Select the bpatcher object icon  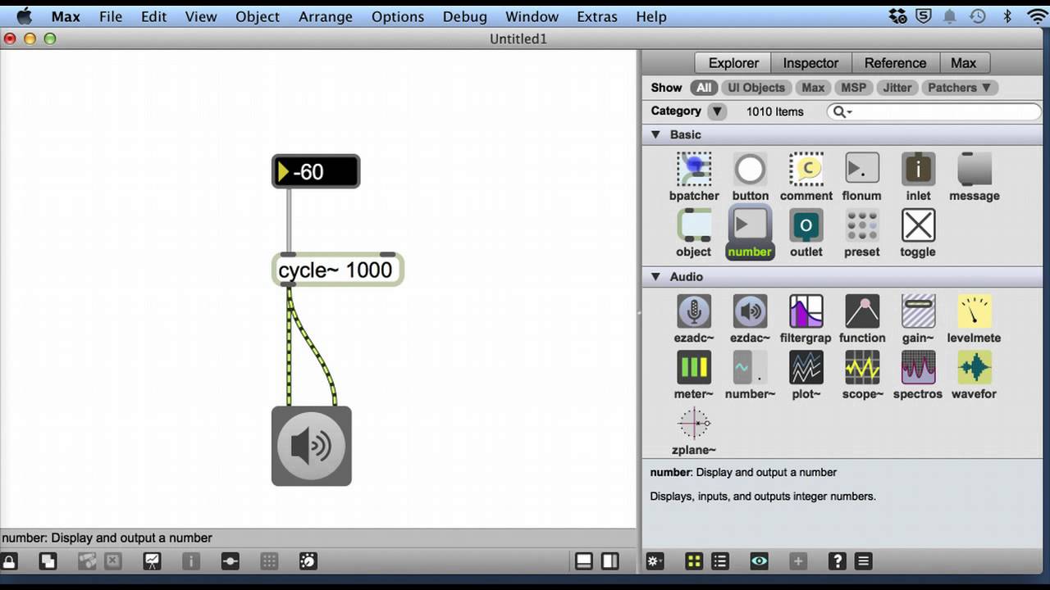tap(694, 169)
